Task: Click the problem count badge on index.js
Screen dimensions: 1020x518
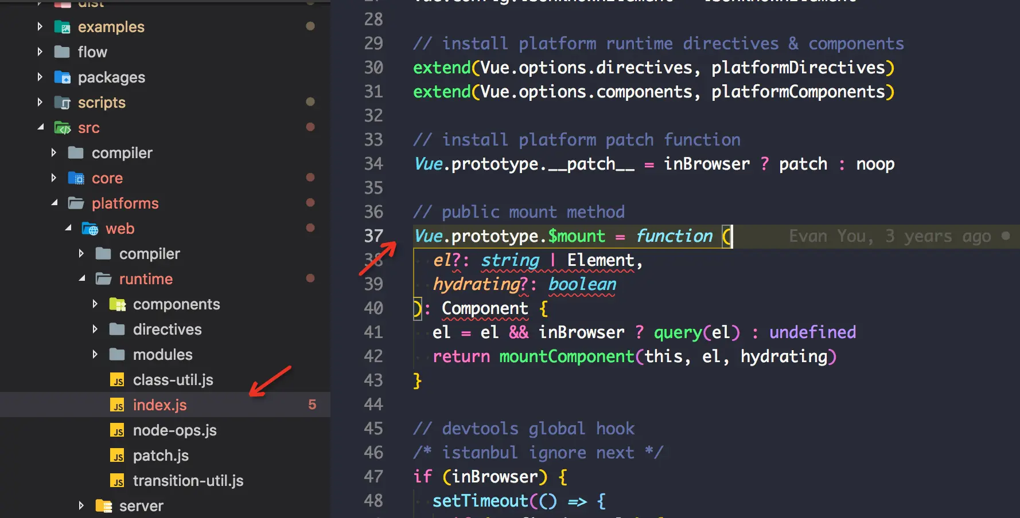Action: (x=312, y=405)
